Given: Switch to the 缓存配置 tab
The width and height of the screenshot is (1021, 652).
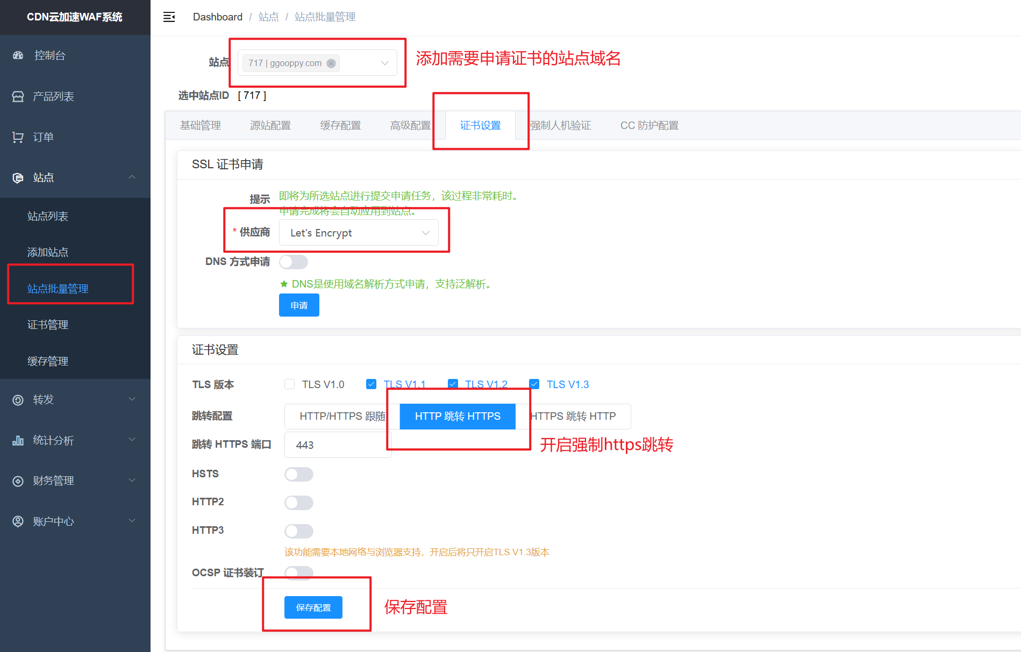Looking at the screenshot, I should click(340, 125).
